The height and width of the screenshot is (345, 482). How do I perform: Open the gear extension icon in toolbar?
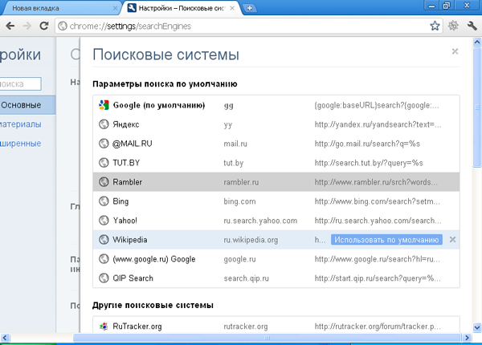pos(453,26)
